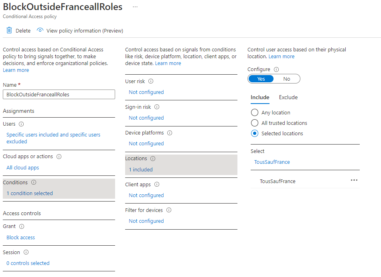The height and width of the screenshot is (277, 381).
Task: Open the All cloud apps link
Action: [22, 168]
